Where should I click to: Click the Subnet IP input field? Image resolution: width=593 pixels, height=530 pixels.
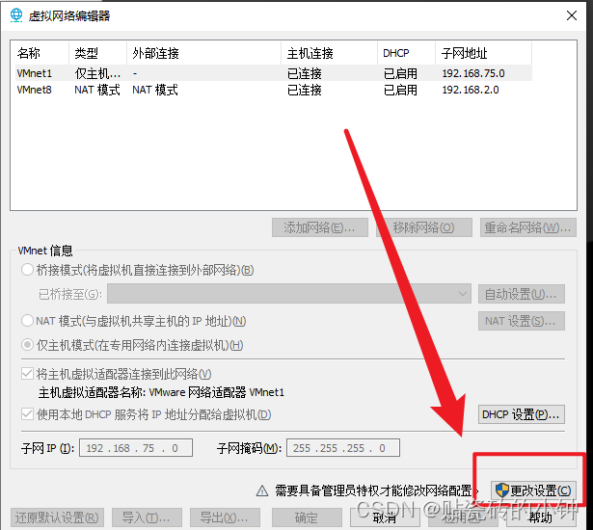coord(136,448)
